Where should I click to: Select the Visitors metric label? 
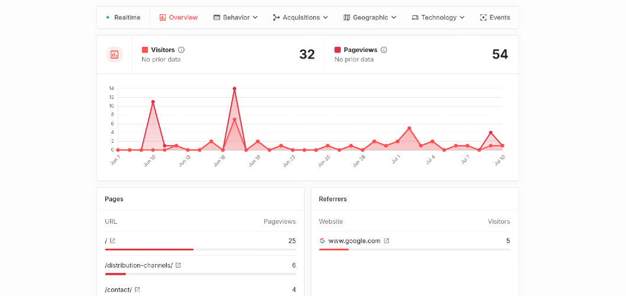163,50
